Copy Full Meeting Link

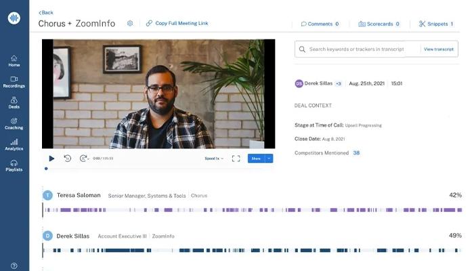(x=177, y=23)
